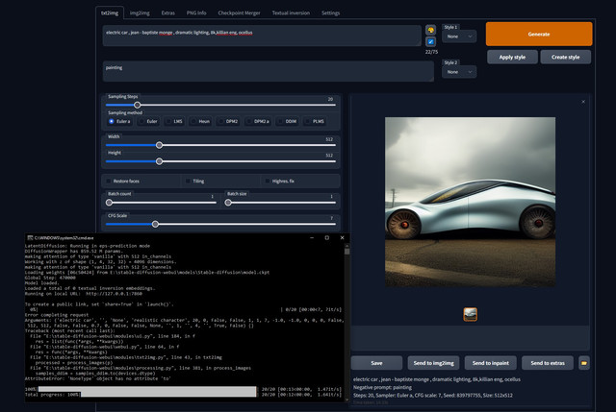Click the large generated car image
Image resolution: width=616 pixels, height=412 pixels.
[471, 202]
